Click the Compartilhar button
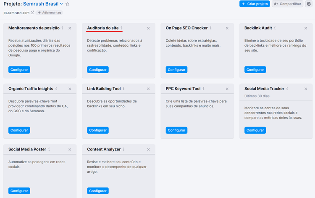Viewport: 315px width, 198px height. (287, 4)
